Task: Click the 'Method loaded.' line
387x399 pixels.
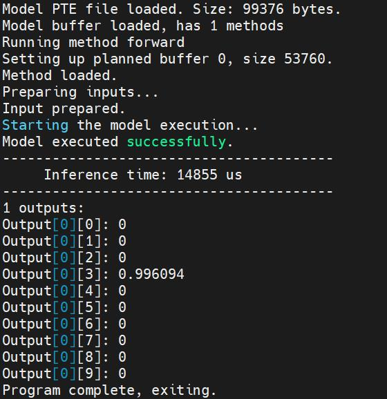Action: point(59,75)
